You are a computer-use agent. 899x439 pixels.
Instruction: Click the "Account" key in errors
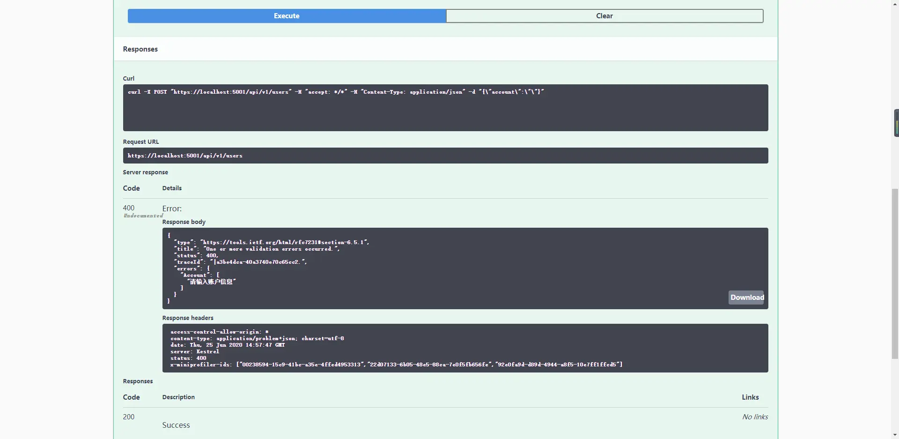[x=194, y=275]
